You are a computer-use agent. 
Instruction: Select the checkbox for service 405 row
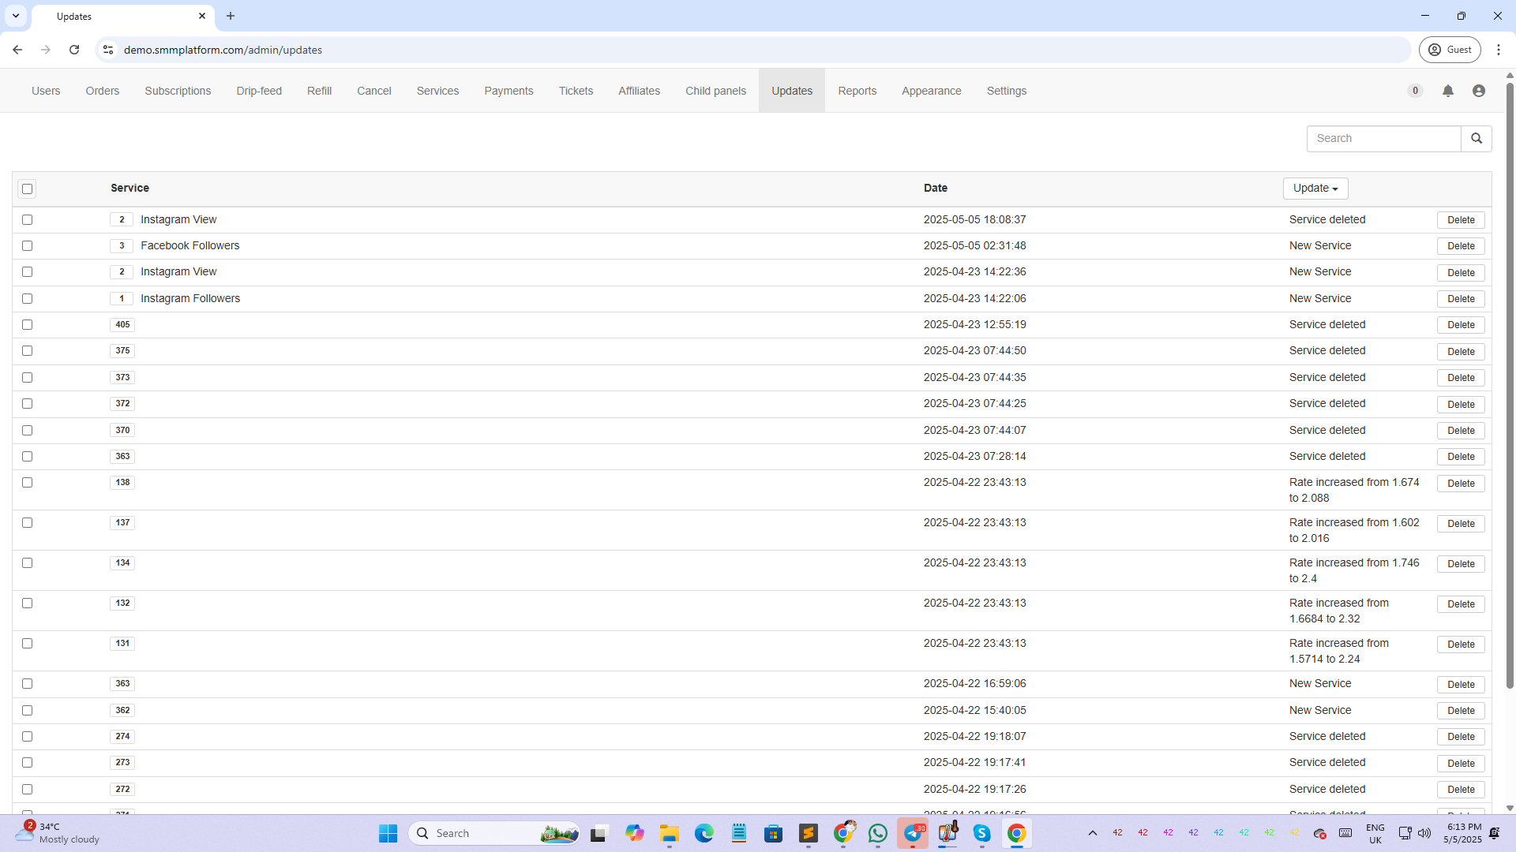[x=28, y=325]
